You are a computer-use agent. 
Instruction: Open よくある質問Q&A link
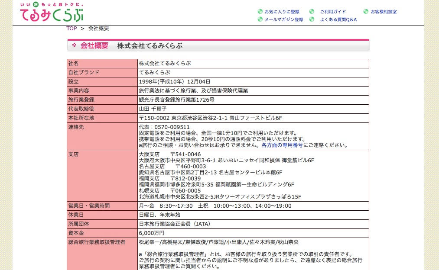(x=338, y=19)
